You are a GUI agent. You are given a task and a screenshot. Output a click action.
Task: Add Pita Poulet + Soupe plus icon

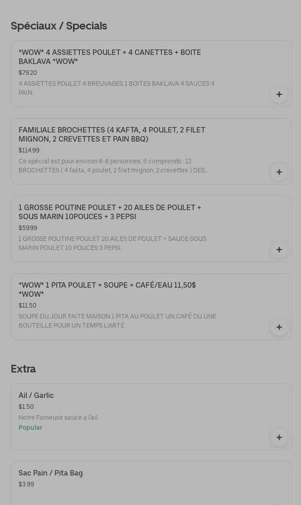[x=279, y=327]
